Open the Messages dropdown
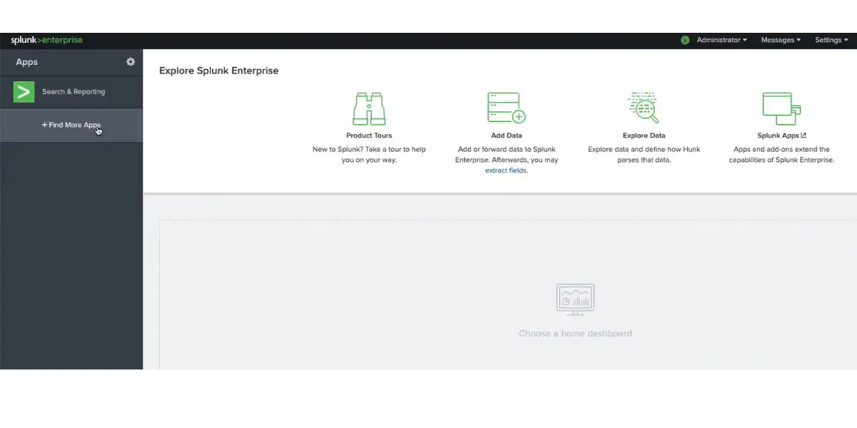The image size is (857, 428). point(781,40)
